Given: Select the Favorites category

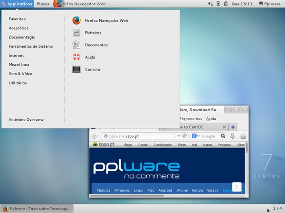Looking at the screenshot, I should coord(17,19).
